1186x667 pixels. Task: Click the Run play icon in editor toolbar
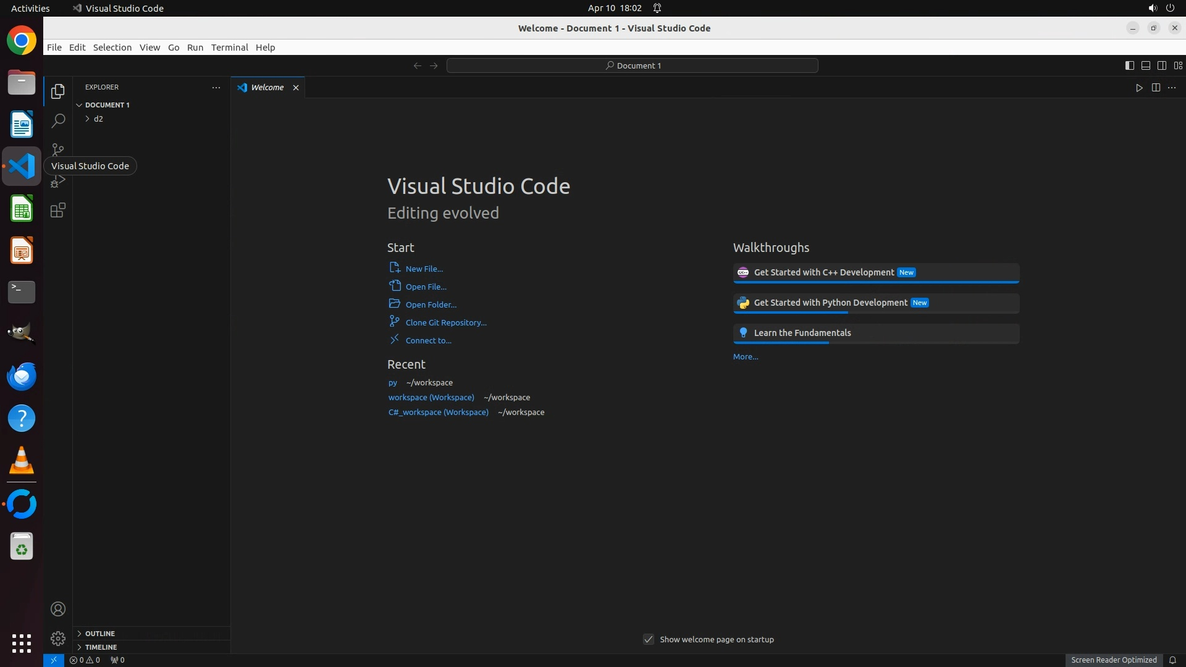1139,88
